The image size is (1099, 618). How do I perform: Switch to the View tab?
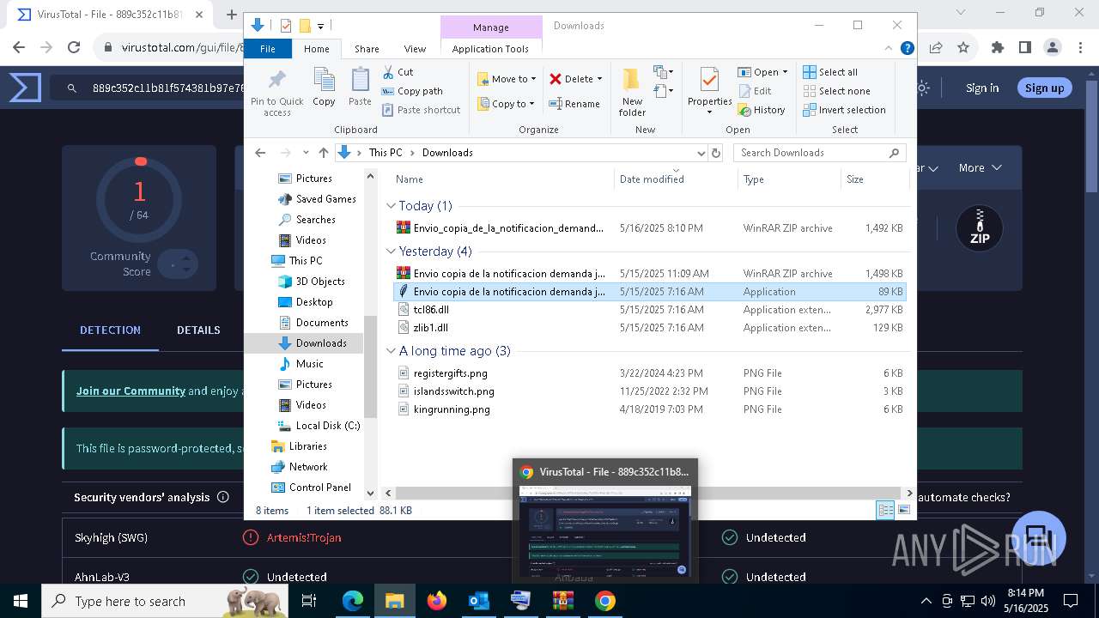pos(415,49)
